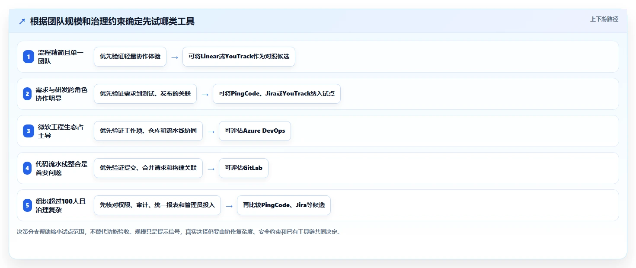Click the 可评估GitLab box

tap(244, 168)
